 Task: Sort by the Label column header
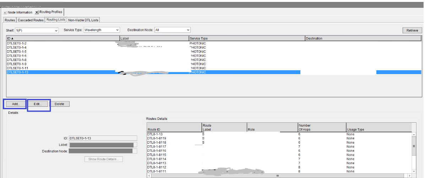(154, 38)
